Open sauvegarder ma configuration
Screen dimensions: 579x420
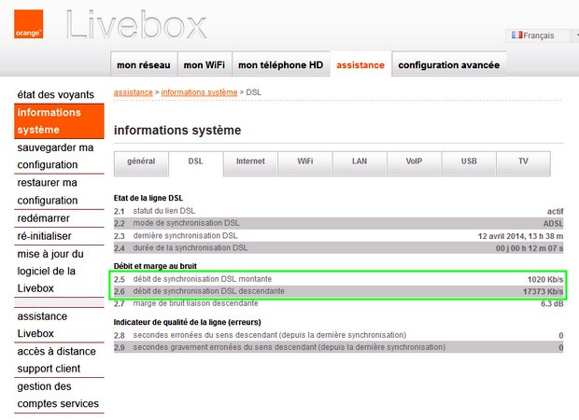coord(59,156)
